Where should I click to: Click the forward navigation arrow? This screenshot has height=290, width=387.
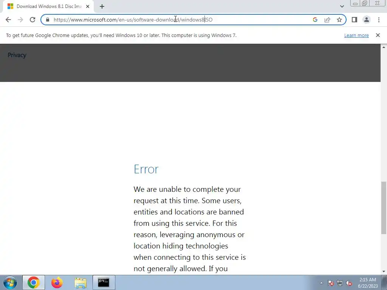[x=20, y=20]
